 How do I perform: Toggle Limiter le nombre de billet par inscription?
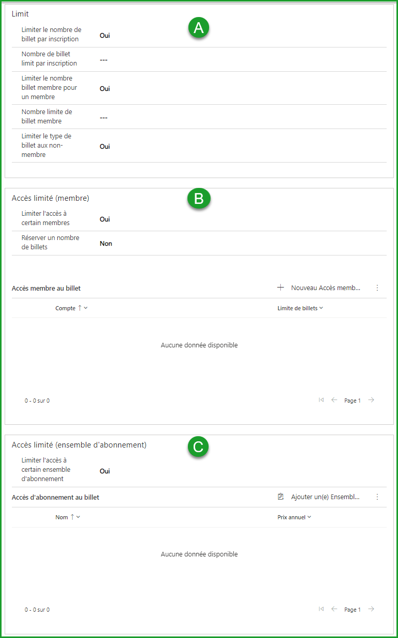coord(105,36)
